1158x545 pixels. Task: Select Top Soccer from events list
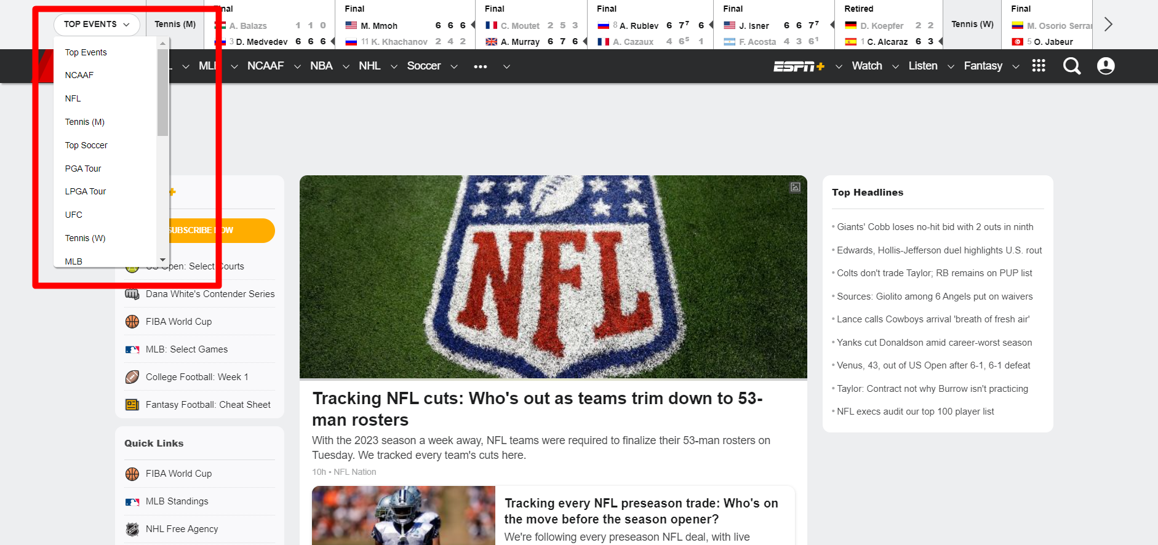[x=86, y=145]
